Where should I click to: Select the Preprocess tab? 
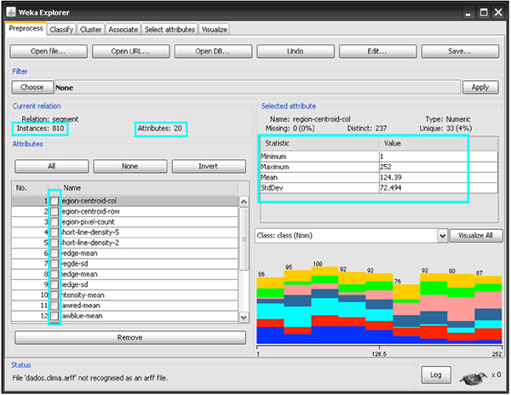(26, 29)
